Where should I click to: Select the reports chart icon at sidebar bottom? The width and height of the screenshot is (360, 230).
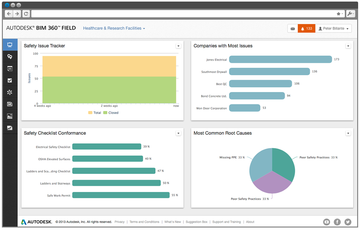click(10, 128)
